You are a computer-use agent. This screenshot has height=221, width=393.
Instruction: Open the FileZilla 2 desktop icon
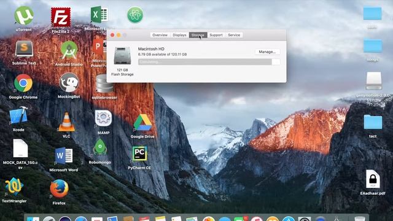click(x=61, y=17)
